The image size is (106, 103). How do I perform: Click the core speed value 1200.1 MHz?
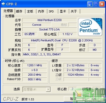[35, 65]
